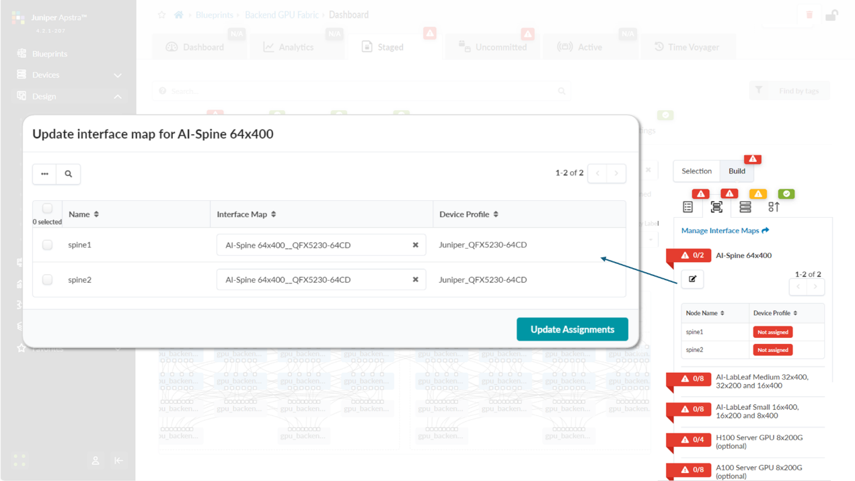Click the user profile icon in sidebar bottom

point(96,460)
